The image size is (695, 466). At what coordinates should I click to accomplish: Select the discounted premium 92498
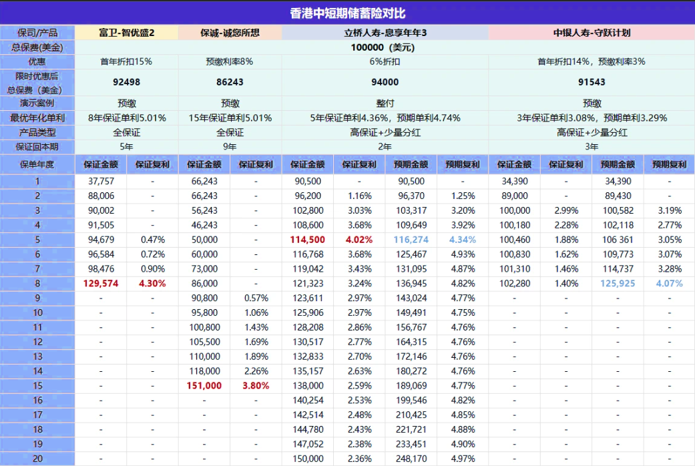[126, 82]
